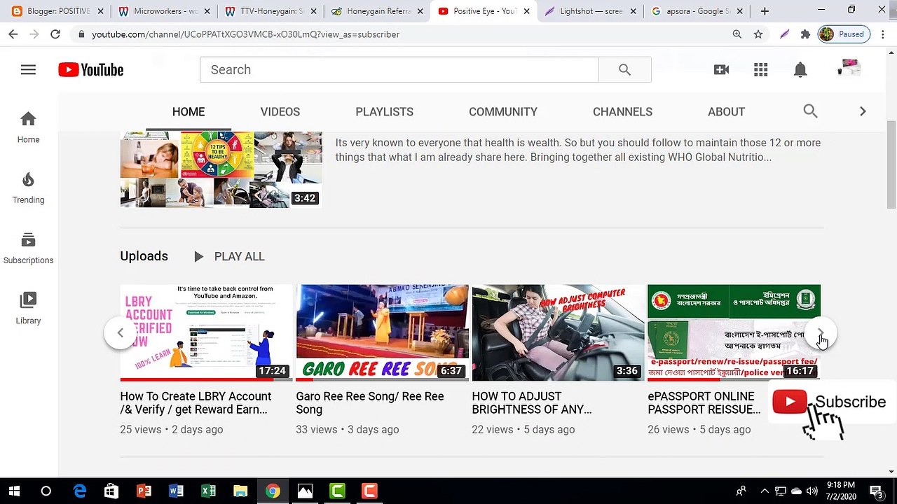
Task: Switch to the HOME channel tab
Action: pos(189,112)
